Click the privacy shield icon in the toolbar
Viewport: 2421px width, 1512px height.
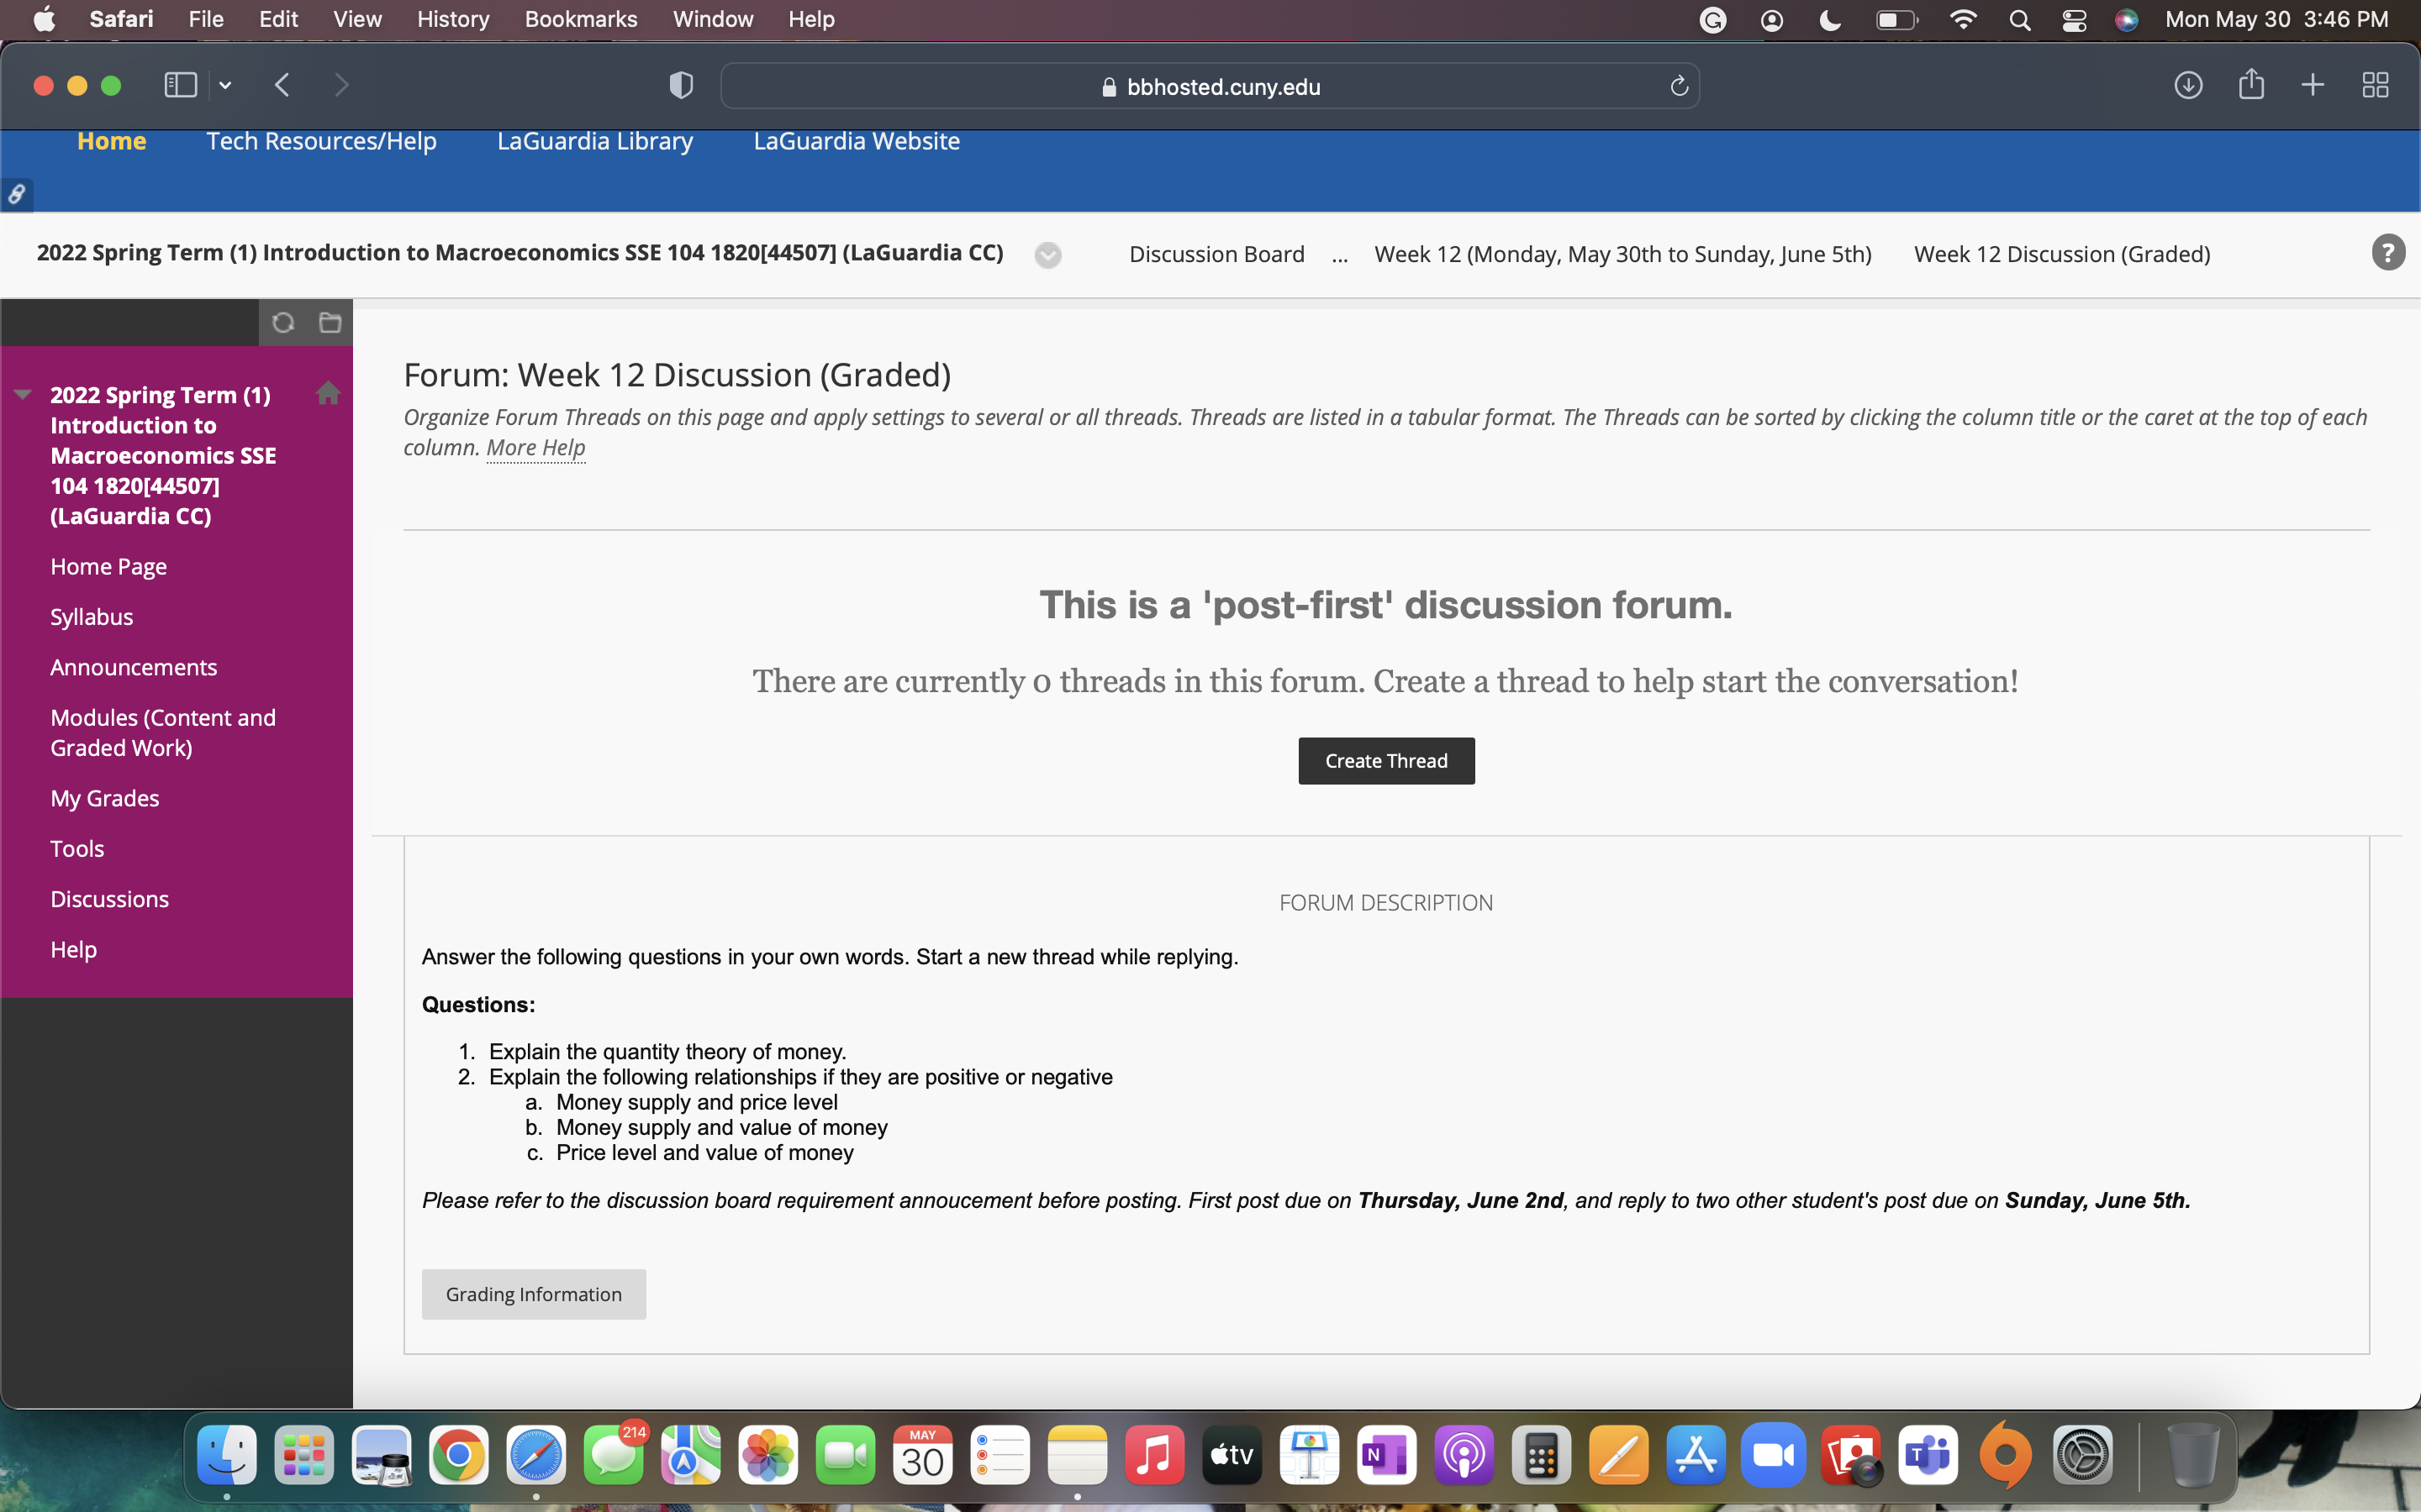680,85
